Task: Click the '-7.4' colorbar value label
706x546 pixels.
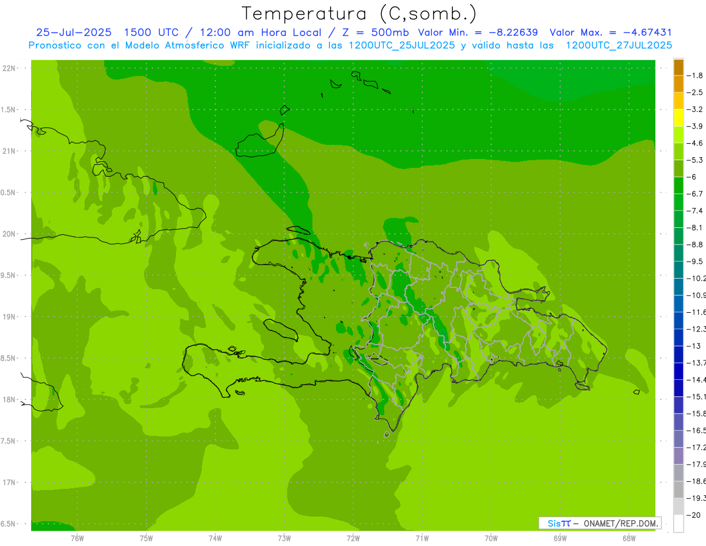Action: point(695,211)
